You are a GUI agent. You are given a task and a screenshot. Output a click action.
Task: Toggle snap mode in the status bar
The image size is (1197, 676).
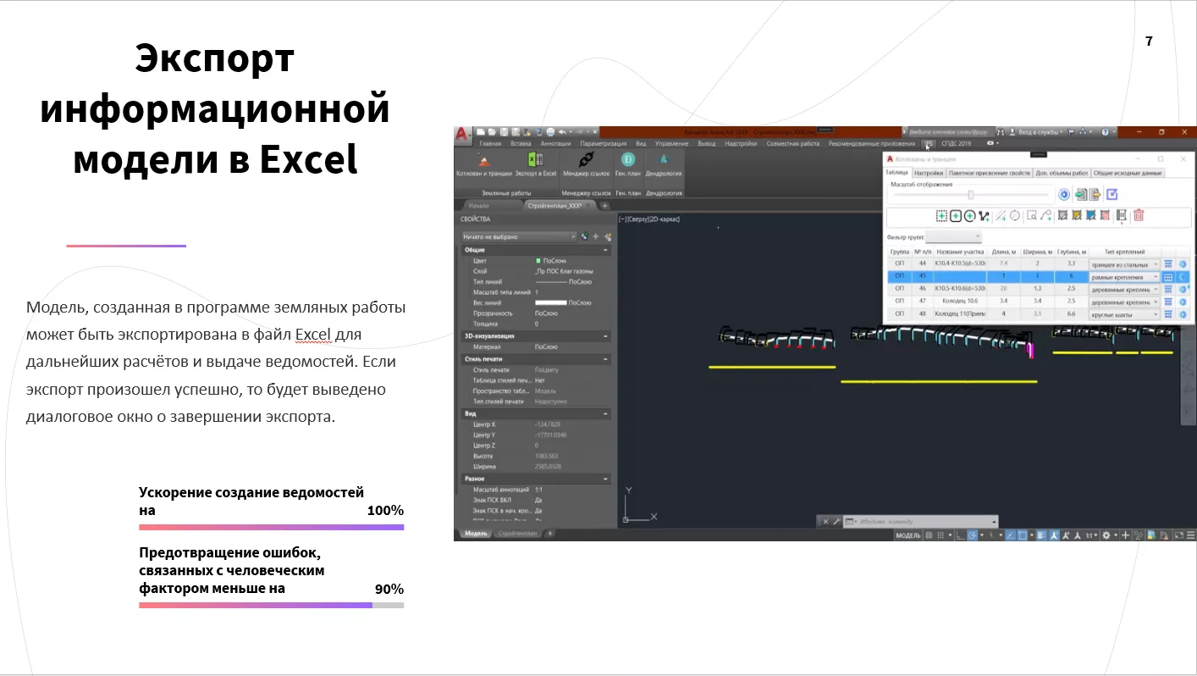click(941, 535)
